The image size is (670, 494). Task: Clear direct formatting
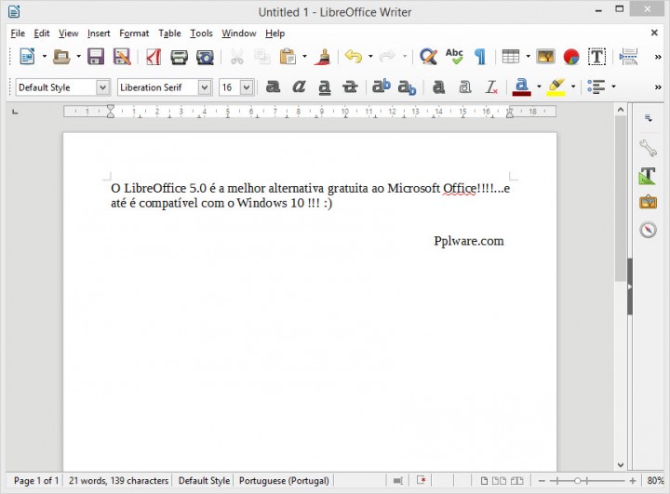(x=491, y=87)
